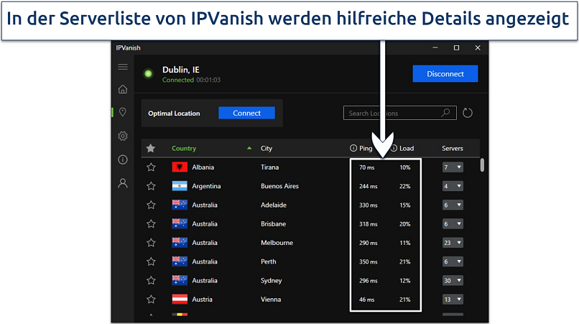Viewport: 579px width, 324px height.
Task: Open the Locations pin icon in the sidebar
Action: 123,112
